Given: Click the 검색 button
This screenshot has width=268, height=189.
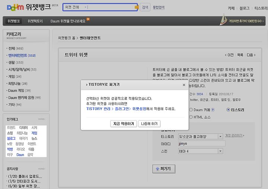Looking at the screenshot, I should coord(145,7).
